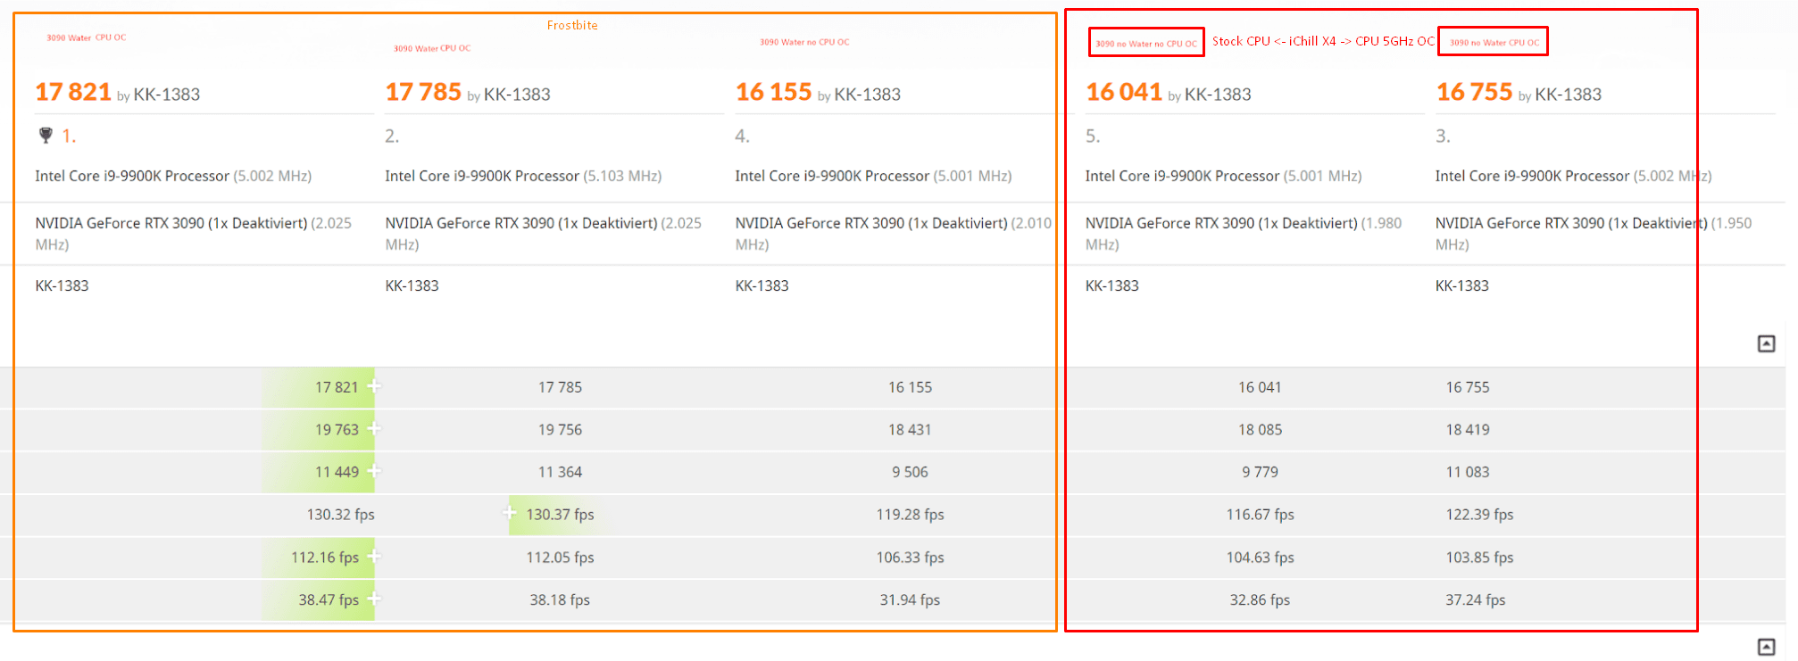Click the RTX 3090 (1.980 MHz) GPU text
The image size is (1798, 661).
1244,233
